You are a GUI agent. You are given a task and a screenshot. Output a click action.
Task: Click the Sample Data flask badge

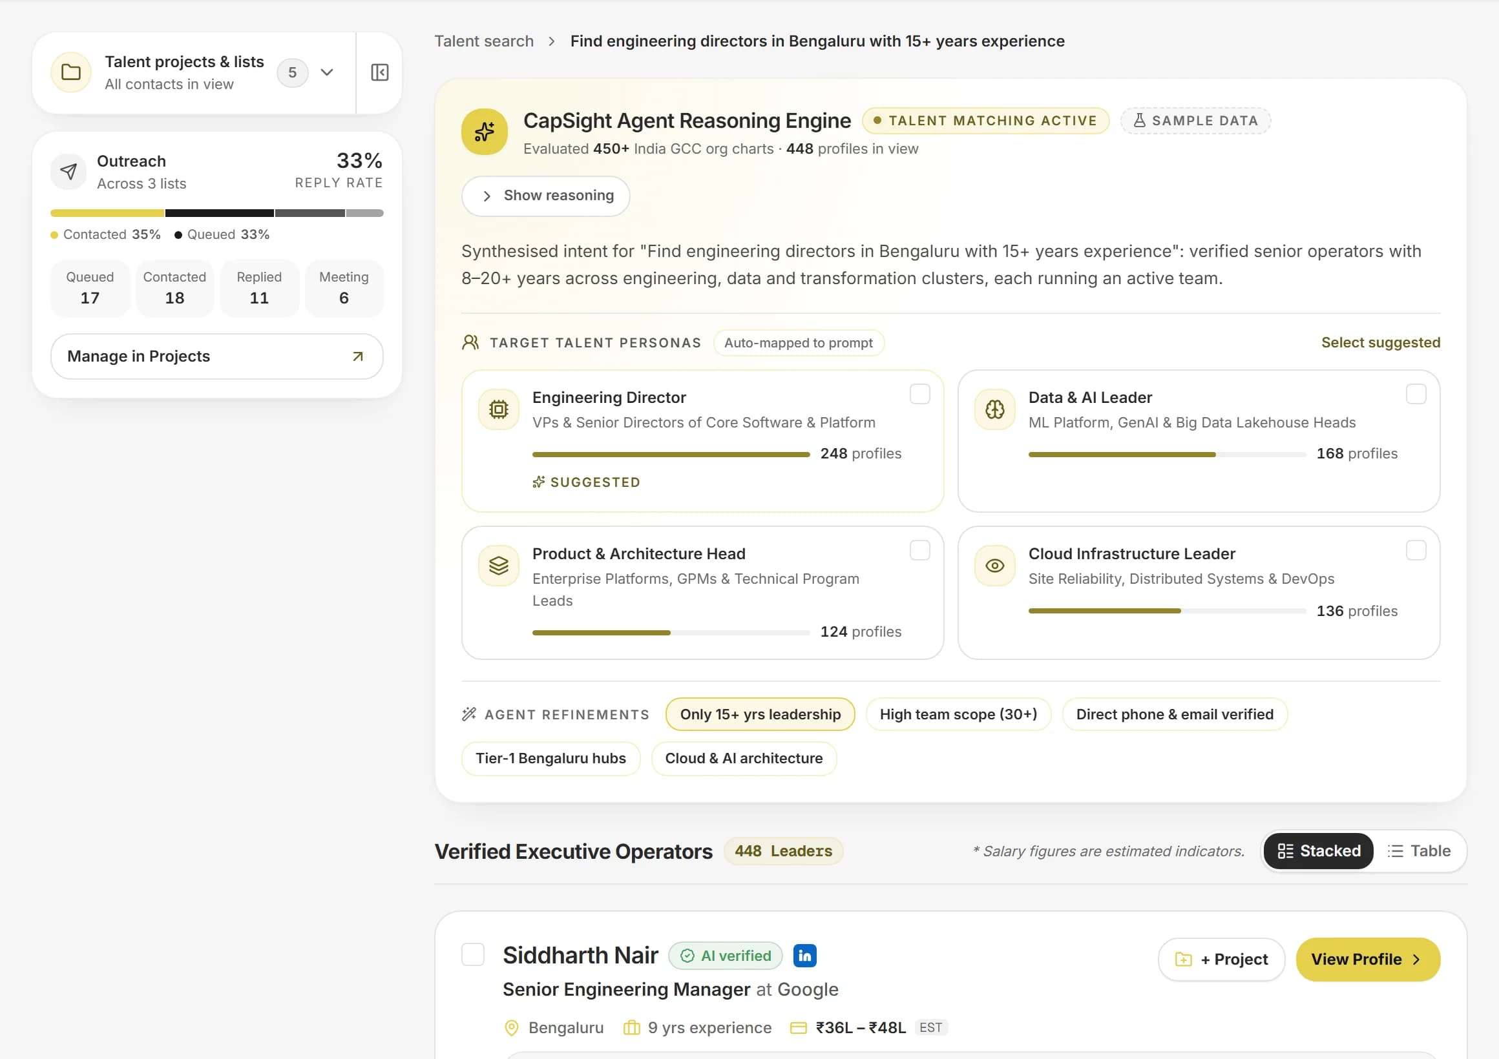1195,121
